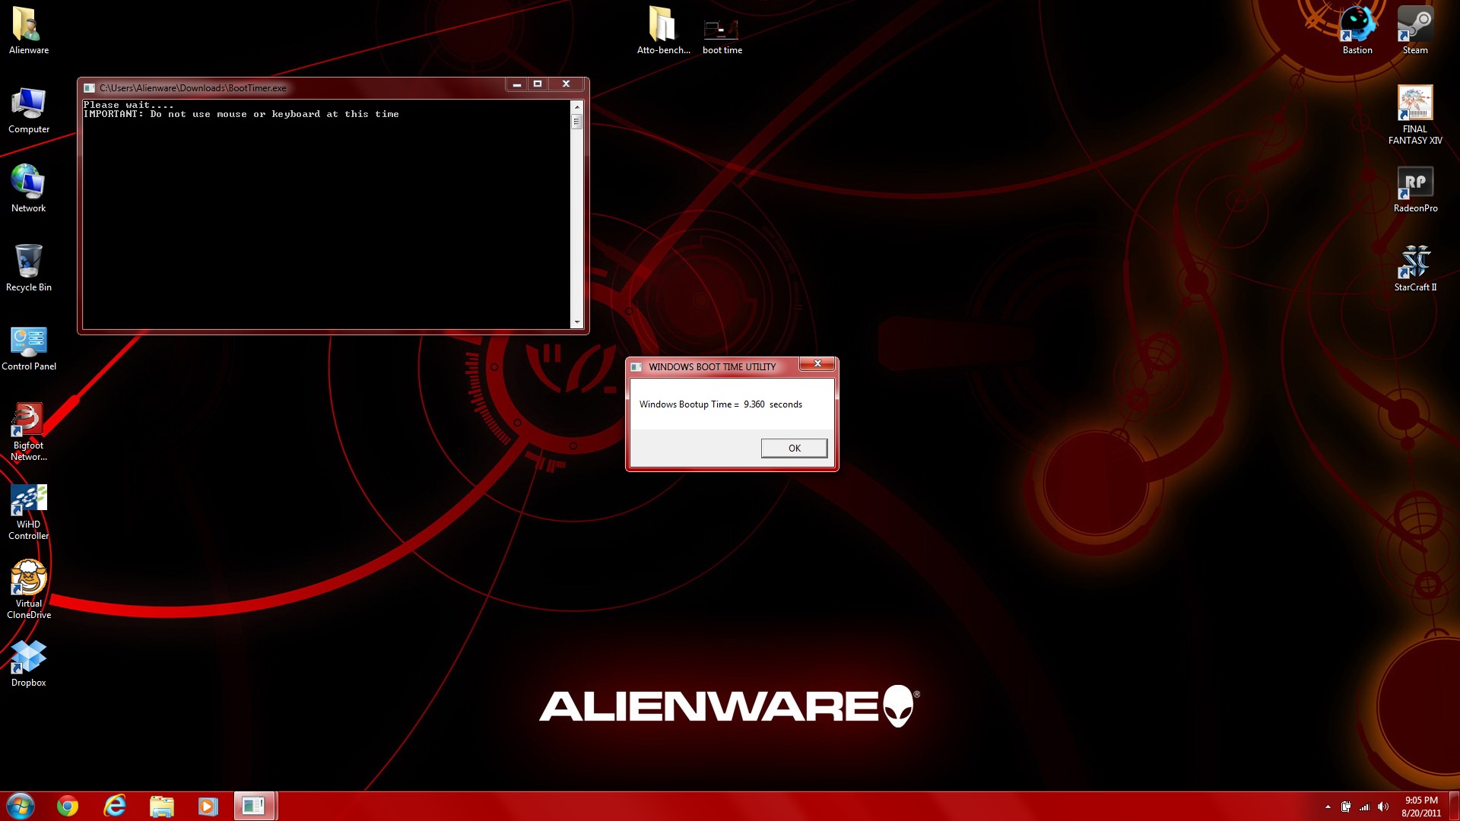Open Internet Explorer from taskbar
1460x821 pixels.
click(x=115, y=807)
